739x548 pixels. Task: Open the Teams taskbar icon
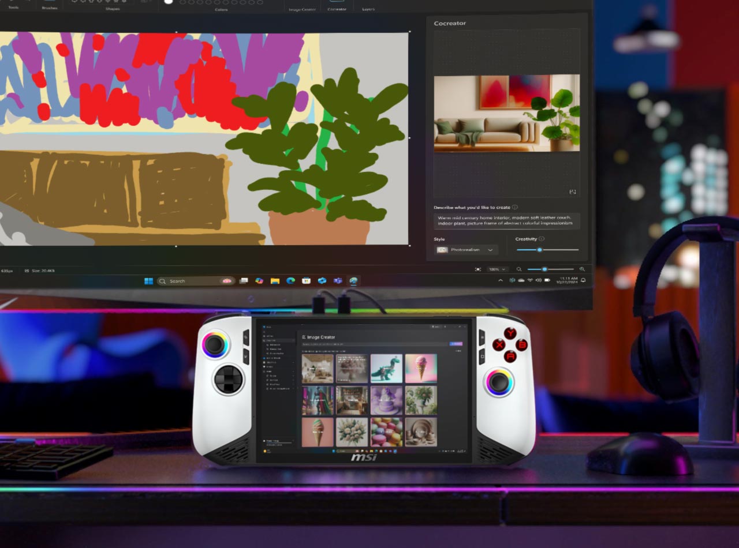tap(338, 281)
